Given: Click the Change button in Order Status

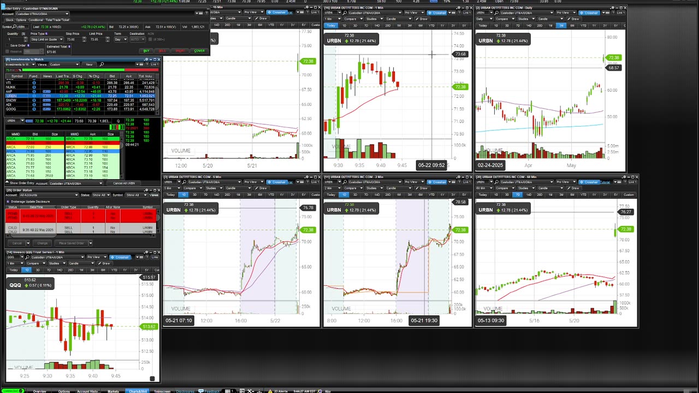Looking at the screenshot, I should click(42, 243).
